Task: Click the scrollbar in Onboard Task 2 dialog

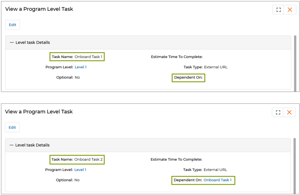Action: coord(295,166)
